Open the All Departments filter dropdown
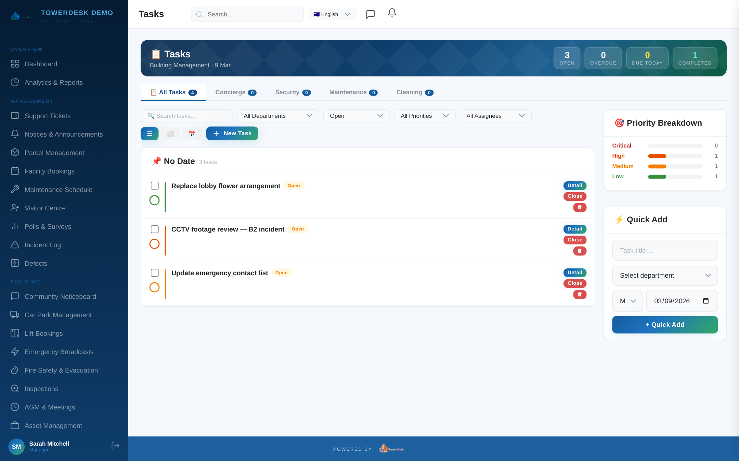 [277, 116]
